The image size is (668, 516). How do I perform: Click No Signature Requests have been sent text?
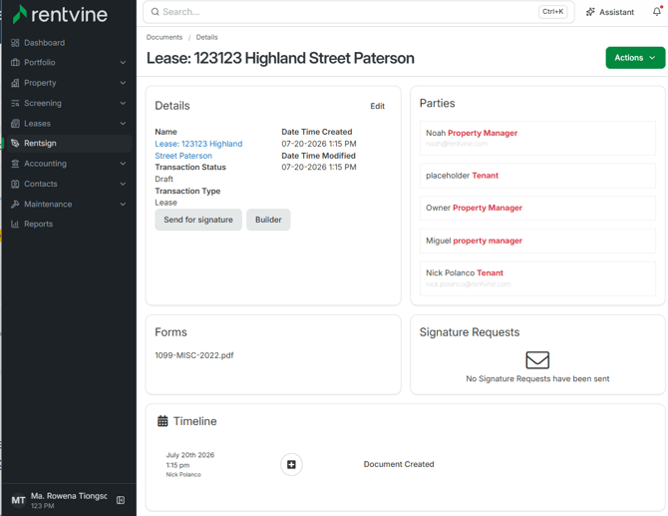point(537,378)
